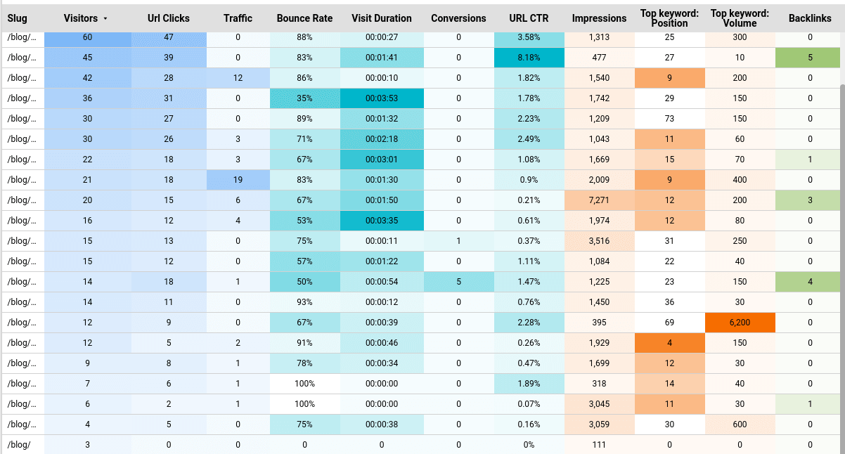The image size is (845, 454).
Task: Sort the table by Impressions
Action: [x=598, y=18]
